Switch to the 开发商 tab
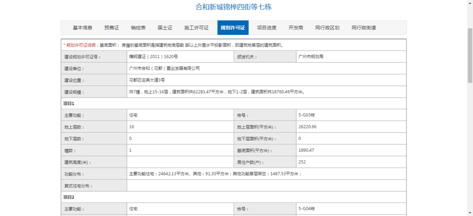The width and height of the screenshot is (473, 216). 296,28
